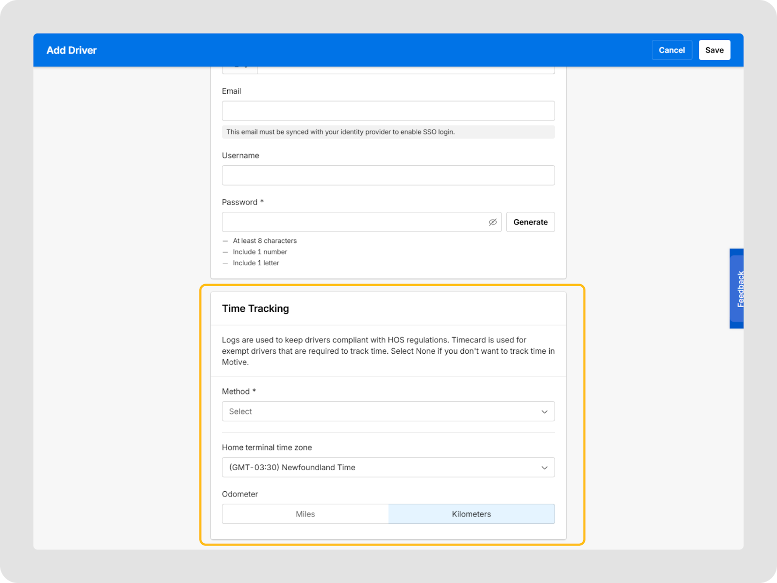The image size is (777, 583).
Task: Click the Add Driver page title
Action: tap(71, 50)
